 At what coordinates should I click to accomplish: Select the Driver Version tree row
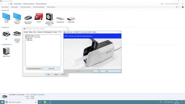34,36
